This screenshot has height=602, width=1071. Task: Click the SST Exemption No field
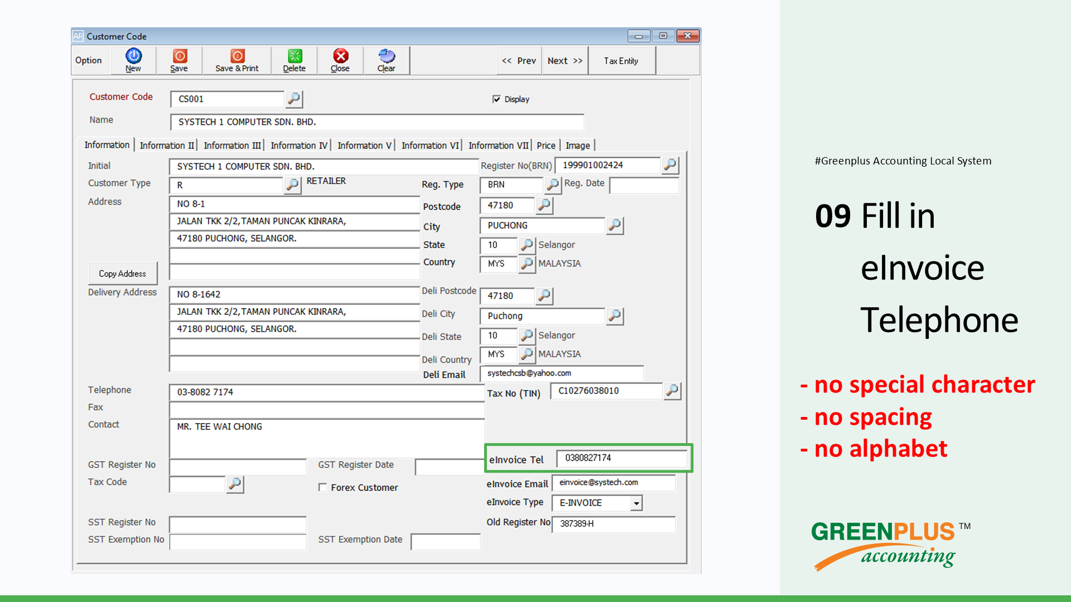point(238,542)
